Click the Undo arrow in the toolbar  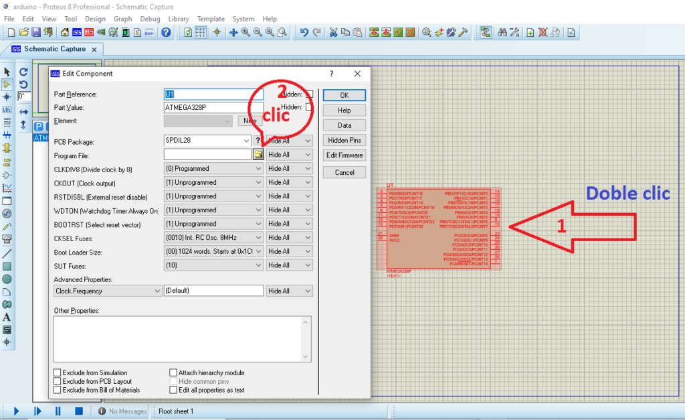coord(304,32)
